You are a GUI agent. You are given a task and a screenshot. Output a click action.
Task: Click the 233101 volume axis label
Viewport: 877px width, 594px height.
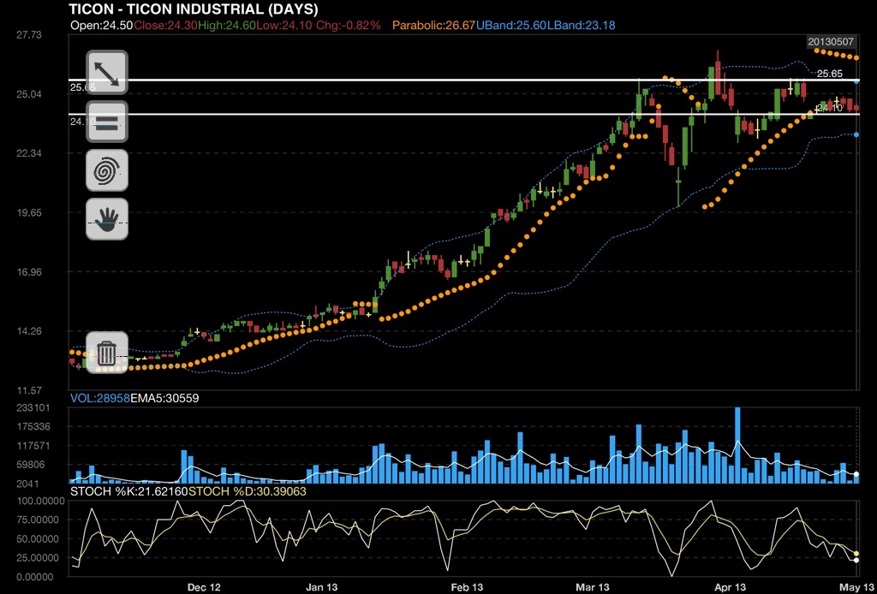(35, 408)
